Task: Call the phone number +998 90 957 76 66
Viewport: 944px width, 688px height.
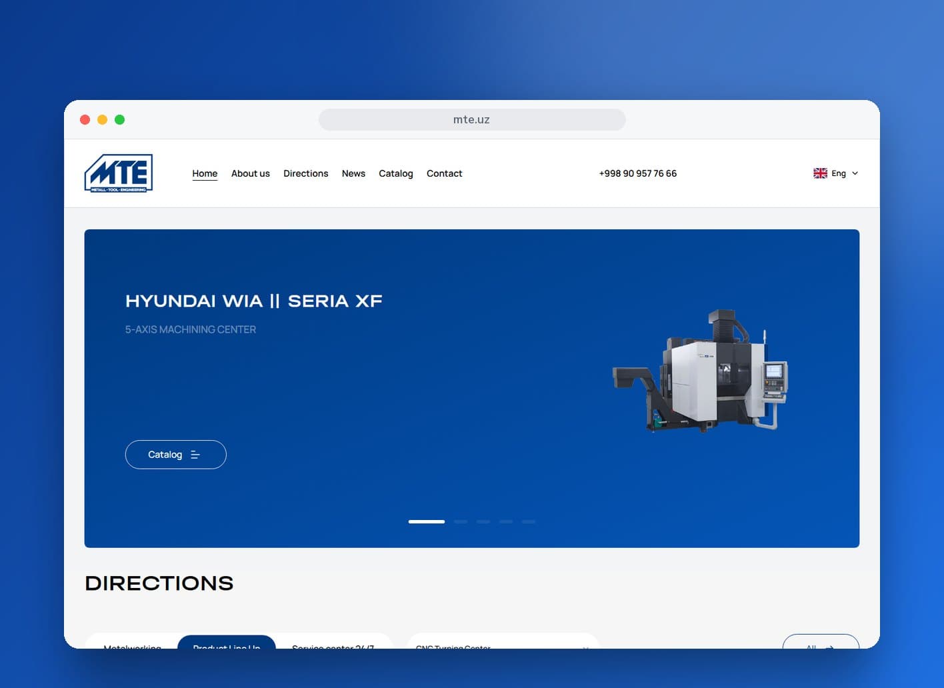Action: pyautogui.click(x=638, y=173)
